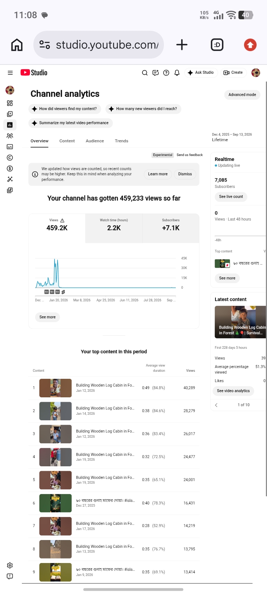Select the Analytics bar chart sidebar icon
Viewport: 267px width, 596px height.
[10, 125]
